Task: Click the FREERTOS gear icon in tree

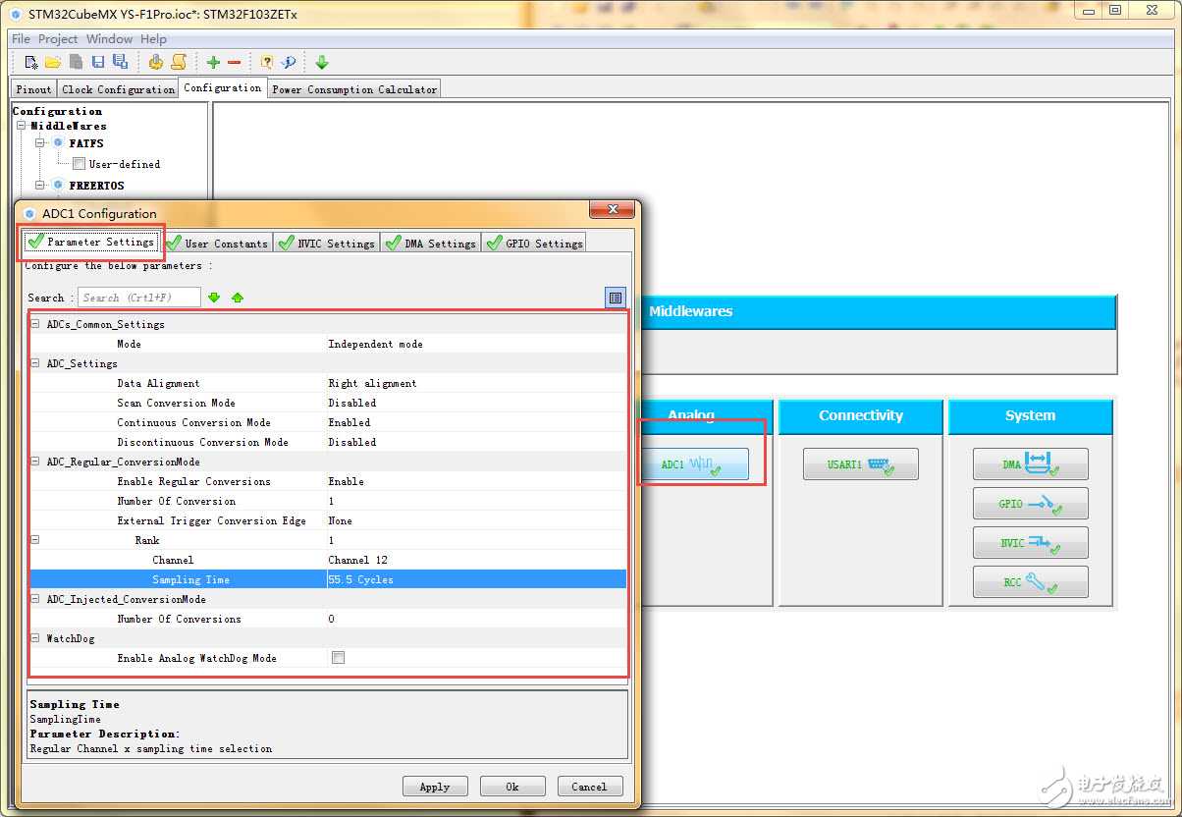Action: pyautogui.click(x=58, y=185)
